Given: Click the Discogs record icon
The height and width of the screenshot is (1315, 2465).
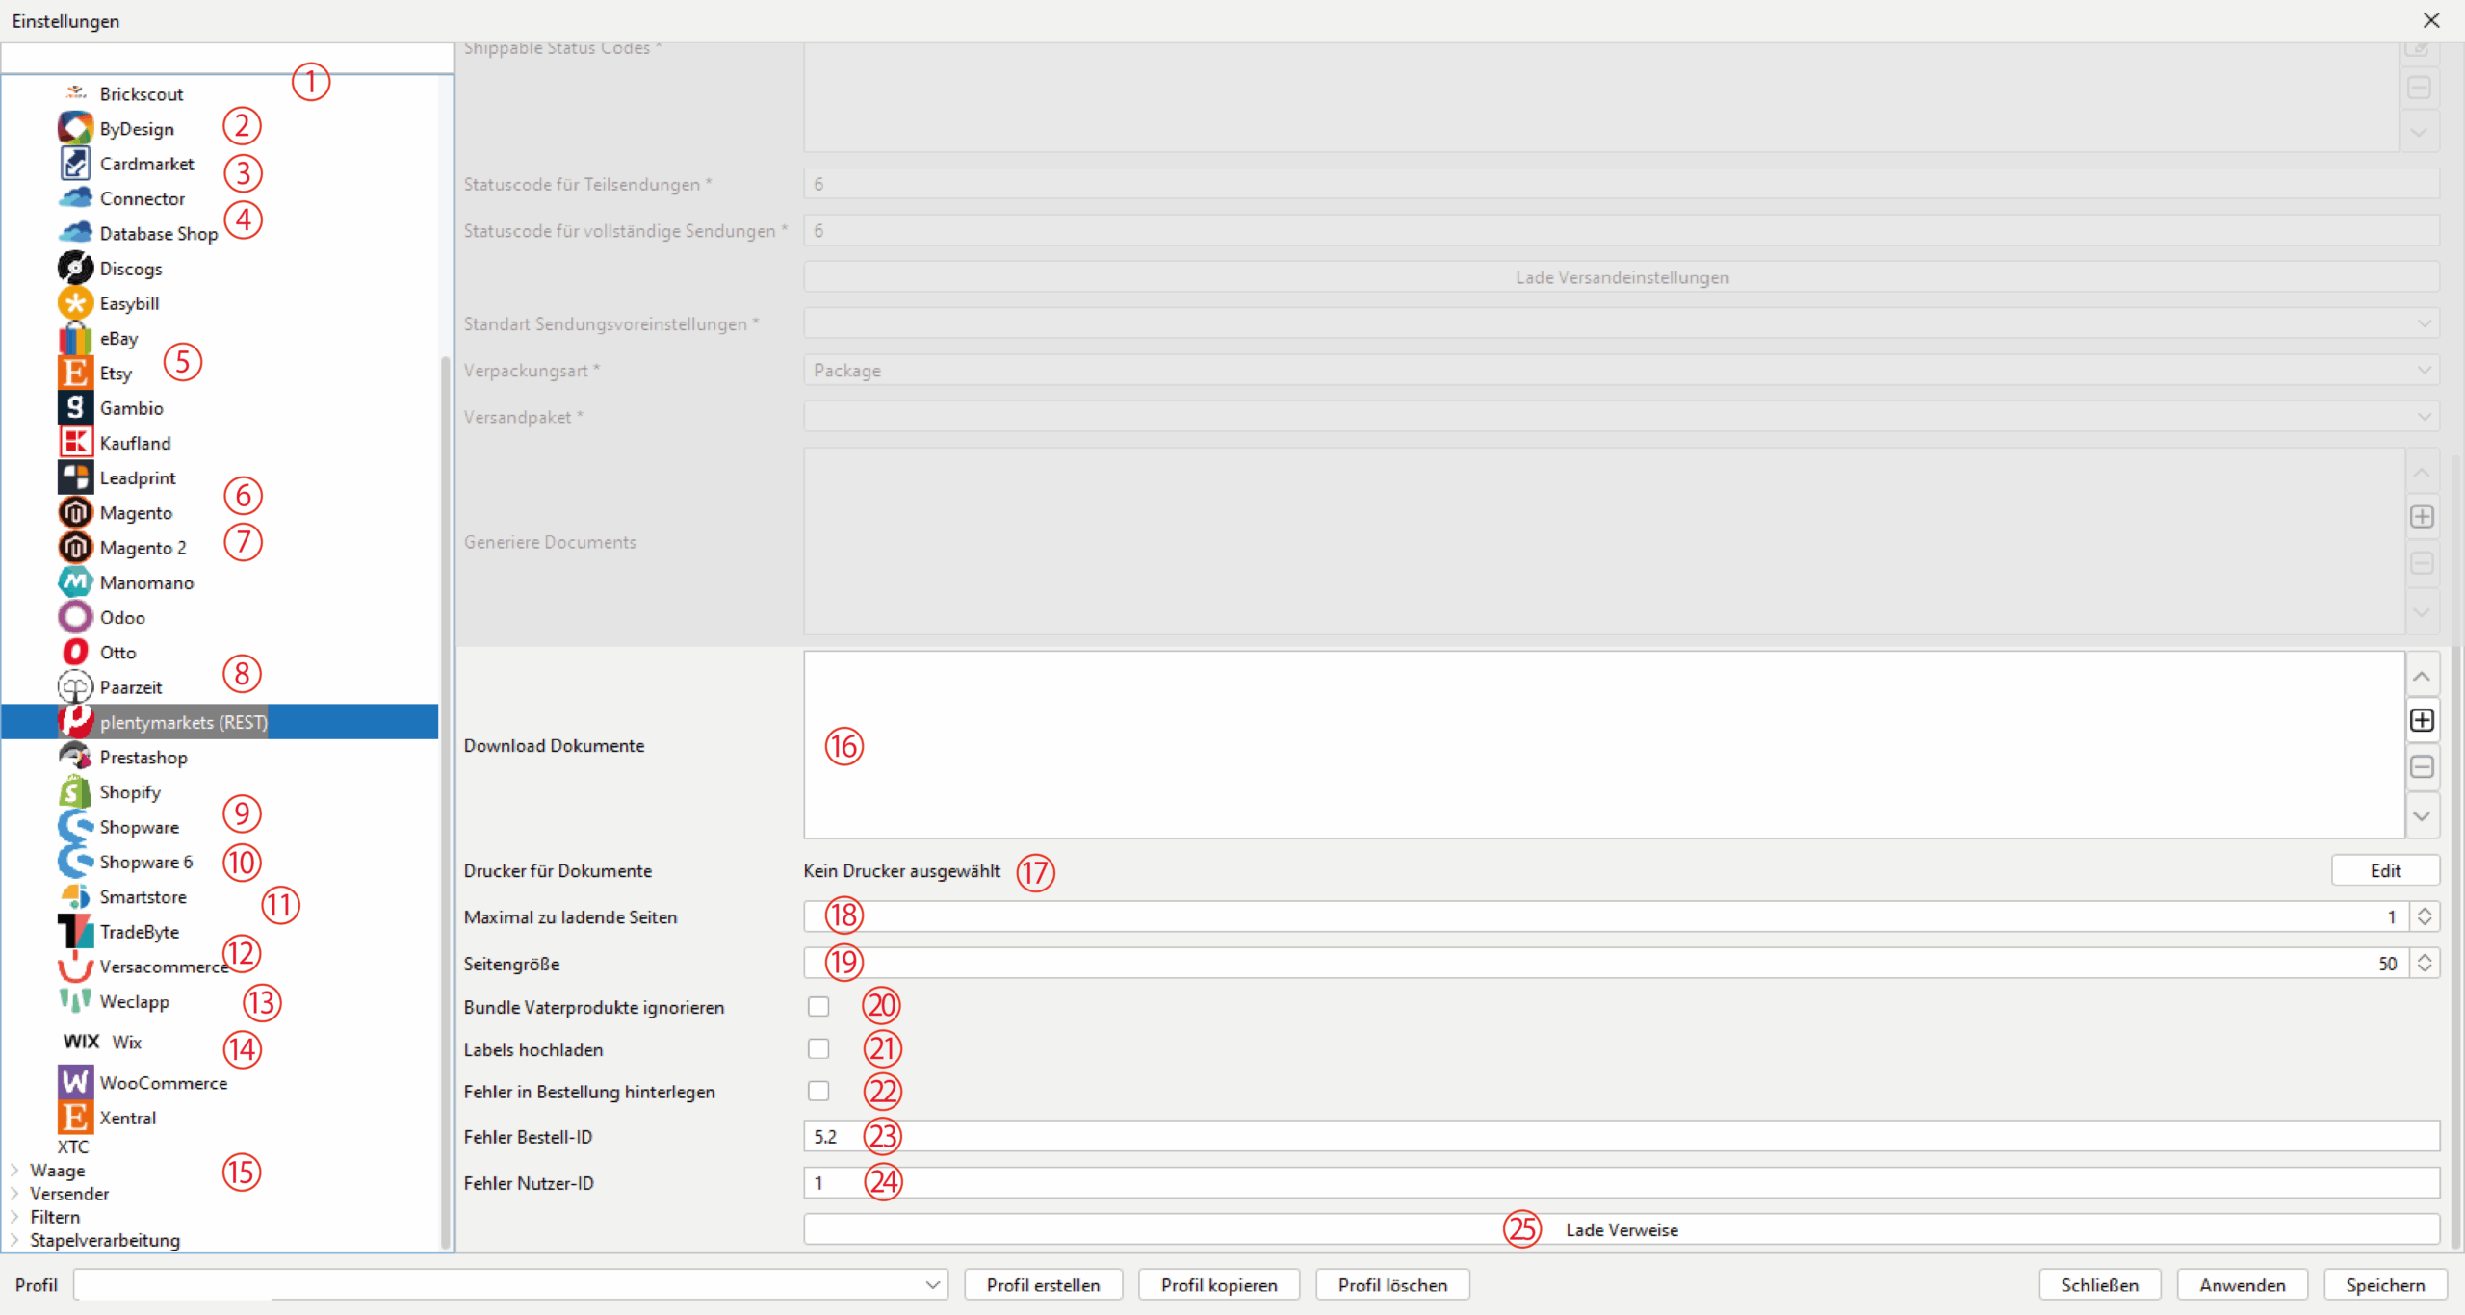Looking at the screenshot, I should tap(75, 268).
